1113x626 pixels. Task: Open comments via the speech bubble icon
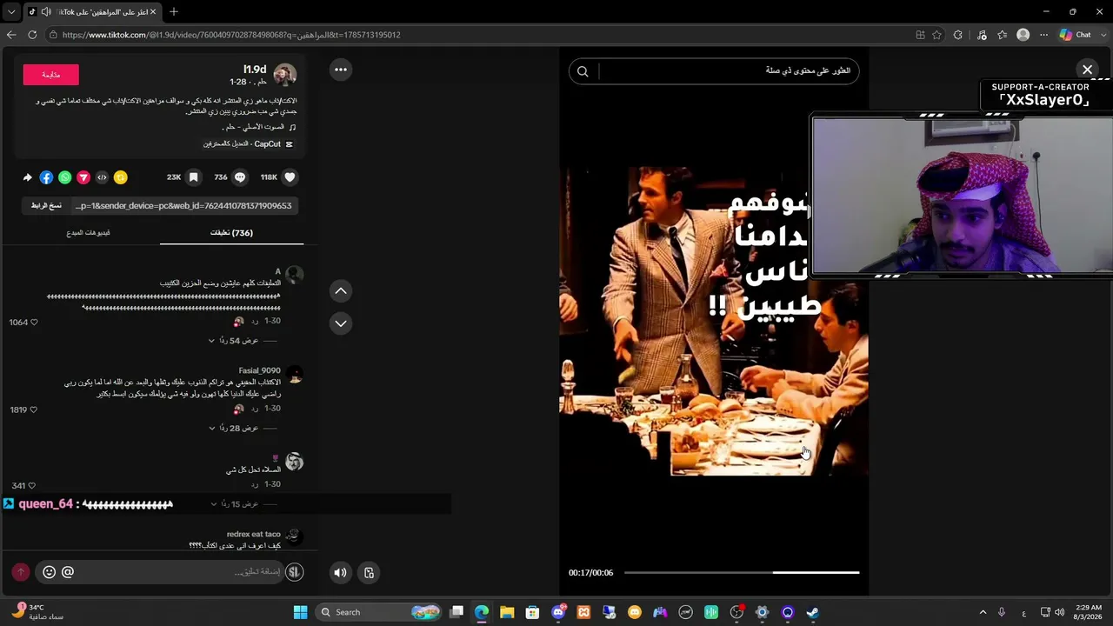240,177
